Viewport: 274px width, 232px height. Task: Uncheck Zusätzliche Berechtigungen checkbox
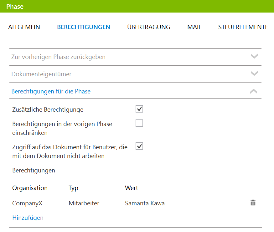[139, 109]
